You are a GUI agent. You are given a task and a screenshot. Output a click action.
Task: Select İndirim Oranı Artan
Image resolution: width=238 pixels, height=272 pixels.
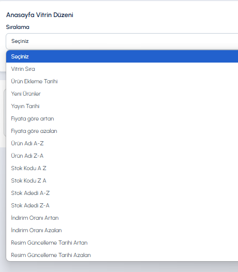122,218
